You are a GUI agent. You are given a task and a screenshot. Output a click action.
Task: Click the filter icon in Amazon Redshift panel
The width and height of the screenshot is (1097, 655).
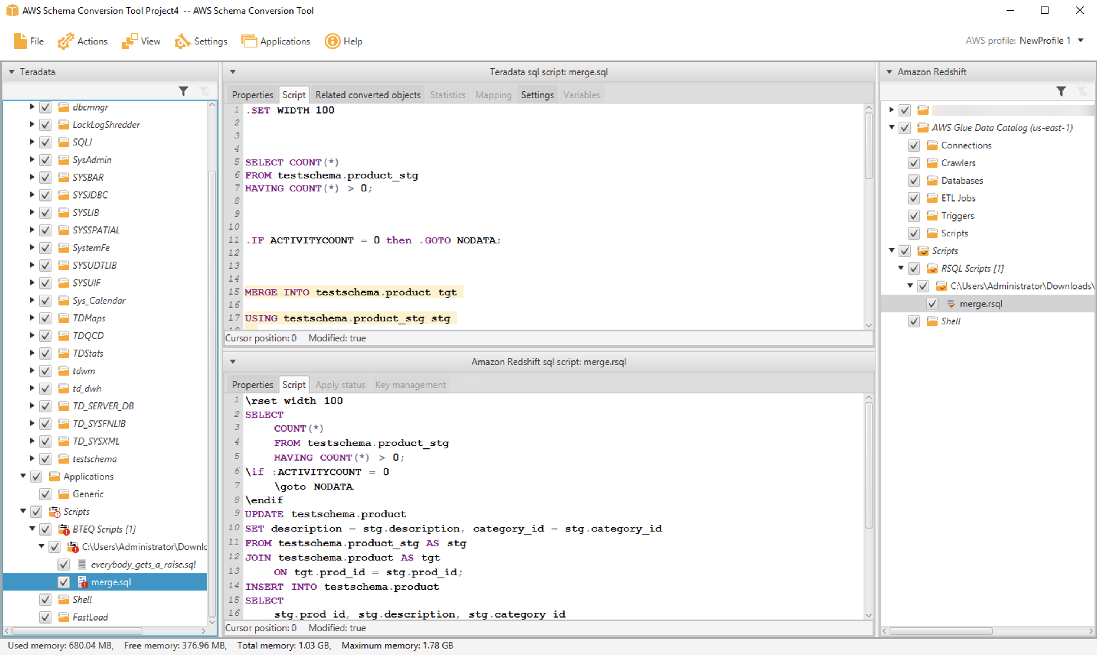coord(1061,91)
